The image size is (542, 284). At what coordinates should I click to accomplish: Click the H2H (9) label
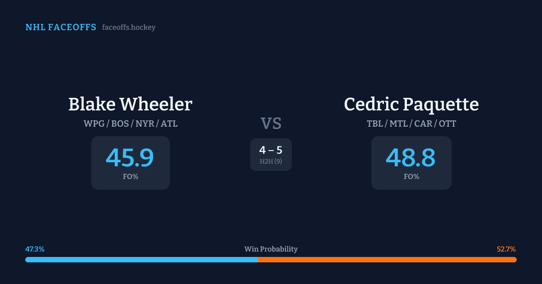point(271,161)
